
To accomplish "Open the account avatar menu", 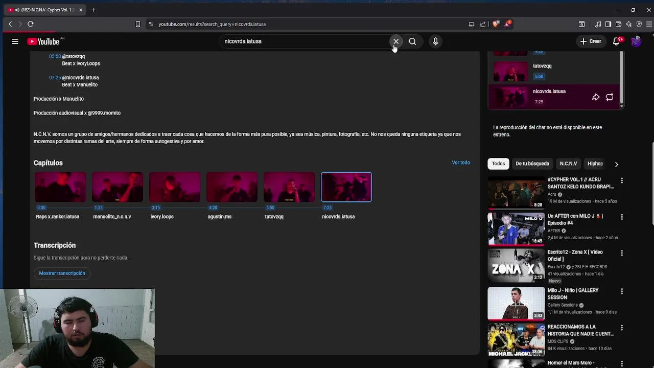I will [x=636, y=41].
